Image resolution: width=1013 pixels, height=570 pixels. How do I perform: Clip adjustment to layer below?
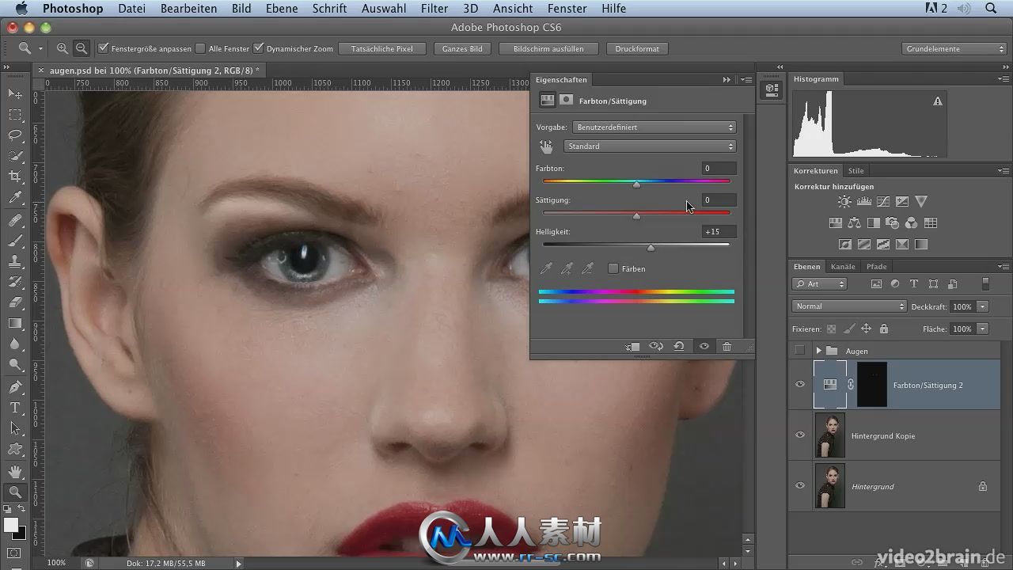pyautogui.click(x=633, y=346)
